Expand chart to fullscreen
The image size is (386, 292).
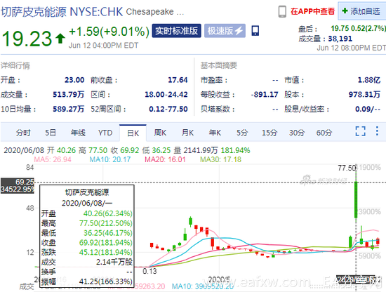(361, 131)
